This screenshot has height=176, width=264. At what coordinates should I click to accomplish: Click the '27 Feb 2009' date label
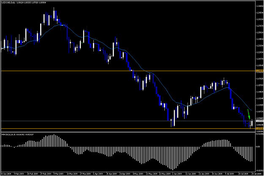pyautogui.click(x=46, y=174)
